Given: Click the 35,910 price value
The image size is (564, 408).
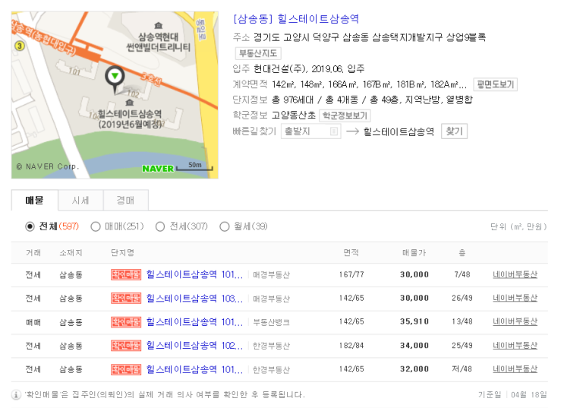Looking at the screenshot, I should (x=414, y=321).
